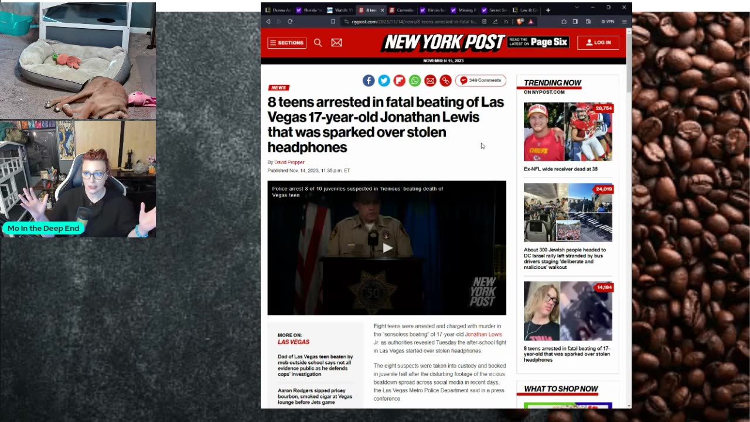Screen dimensions: 750x422
Task: Close the active '8 teens' tab
Action: pos(383,10)
